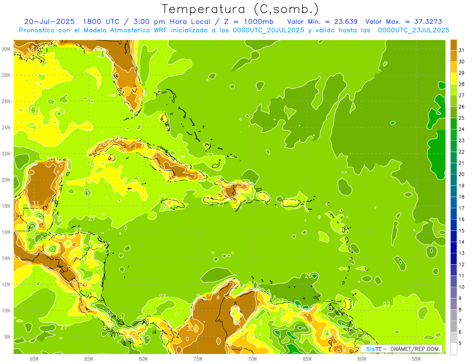Click the date text "20-Jul-2025"
Image resolution: width=472 pixels, height=364 pixels.
[x=49, y=22]
